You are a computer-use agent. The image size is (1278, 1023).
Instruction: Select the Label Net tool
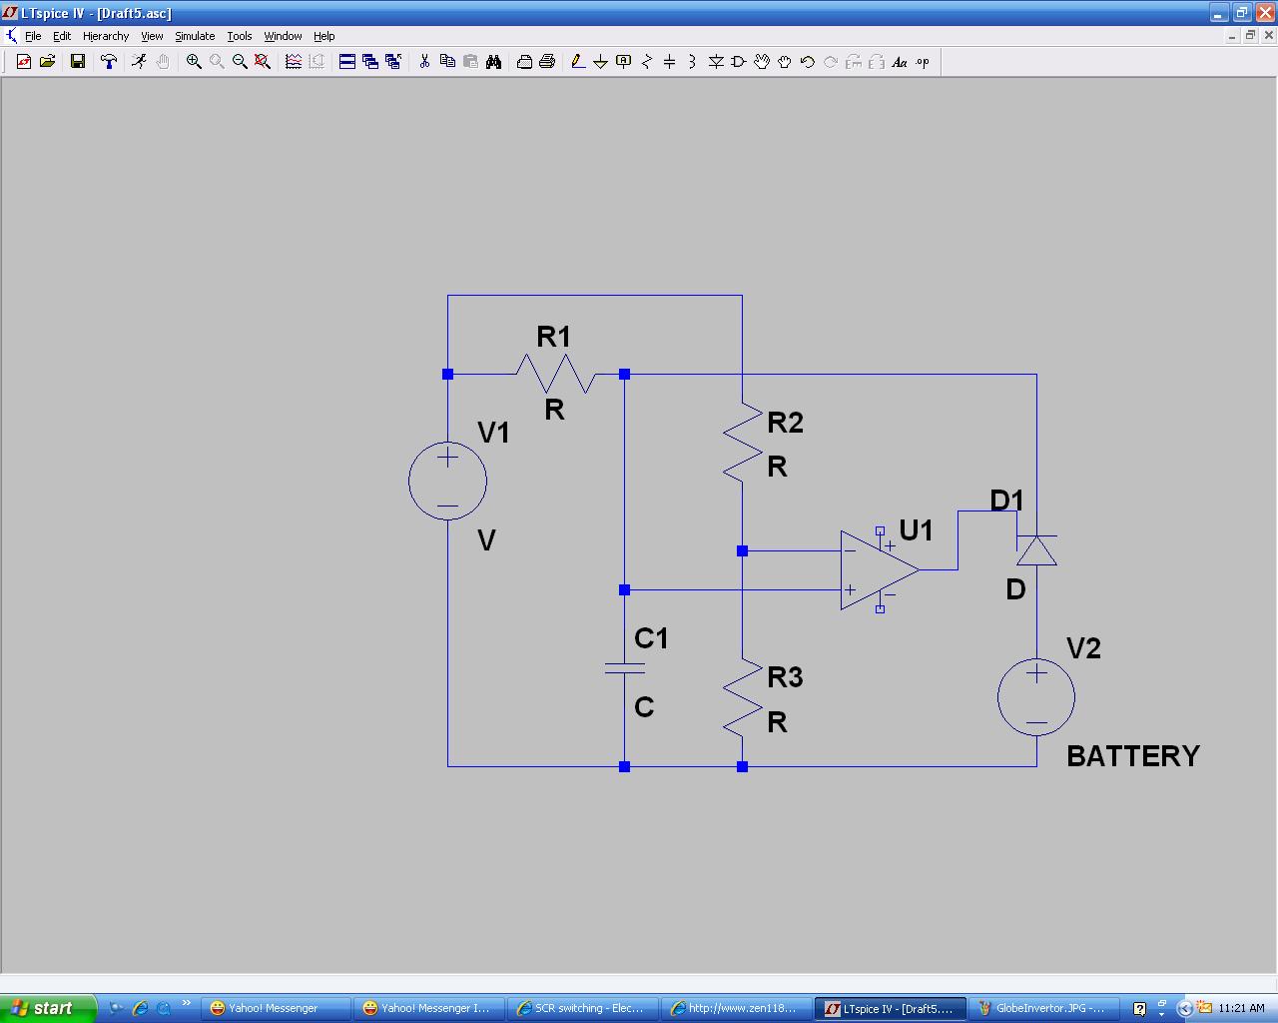[624, 62]
